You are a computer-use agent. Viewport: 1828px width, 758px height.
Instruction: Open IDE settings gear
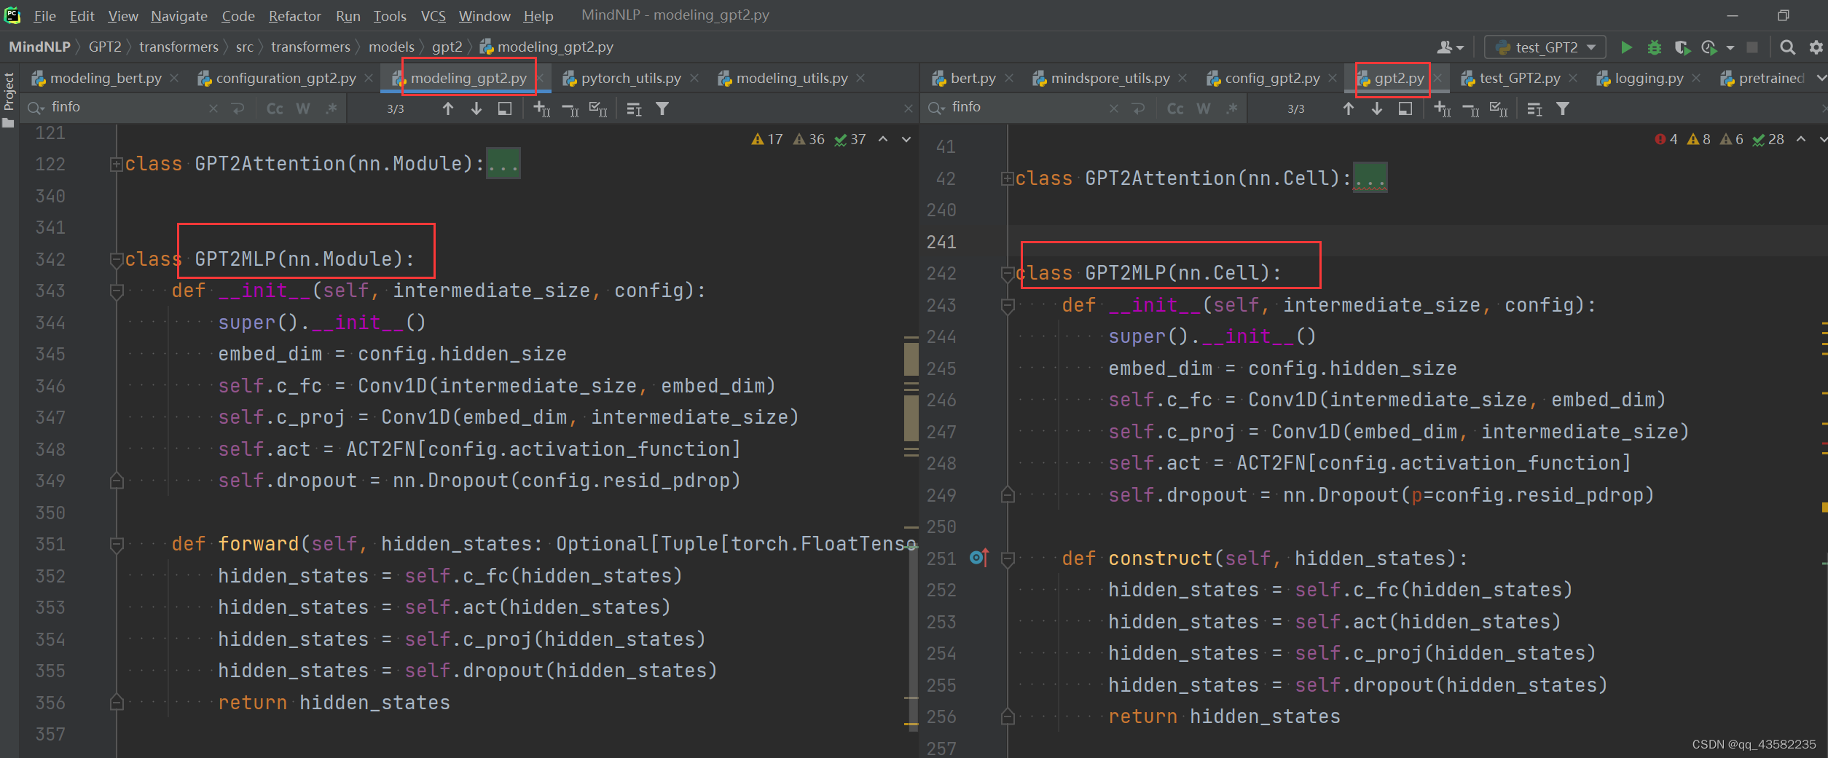pos(1816,47)
